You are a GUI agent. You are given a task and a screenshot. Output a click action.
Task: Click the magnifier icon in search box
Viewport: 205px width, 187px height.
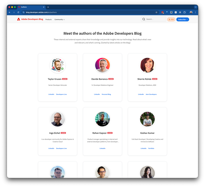pos(144,19)
